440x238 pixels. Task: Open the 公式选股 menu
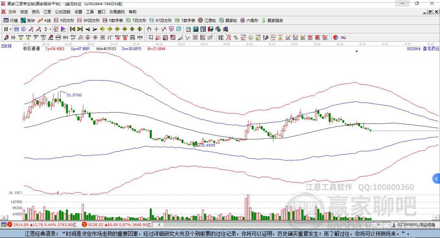[x=63, y=12]
